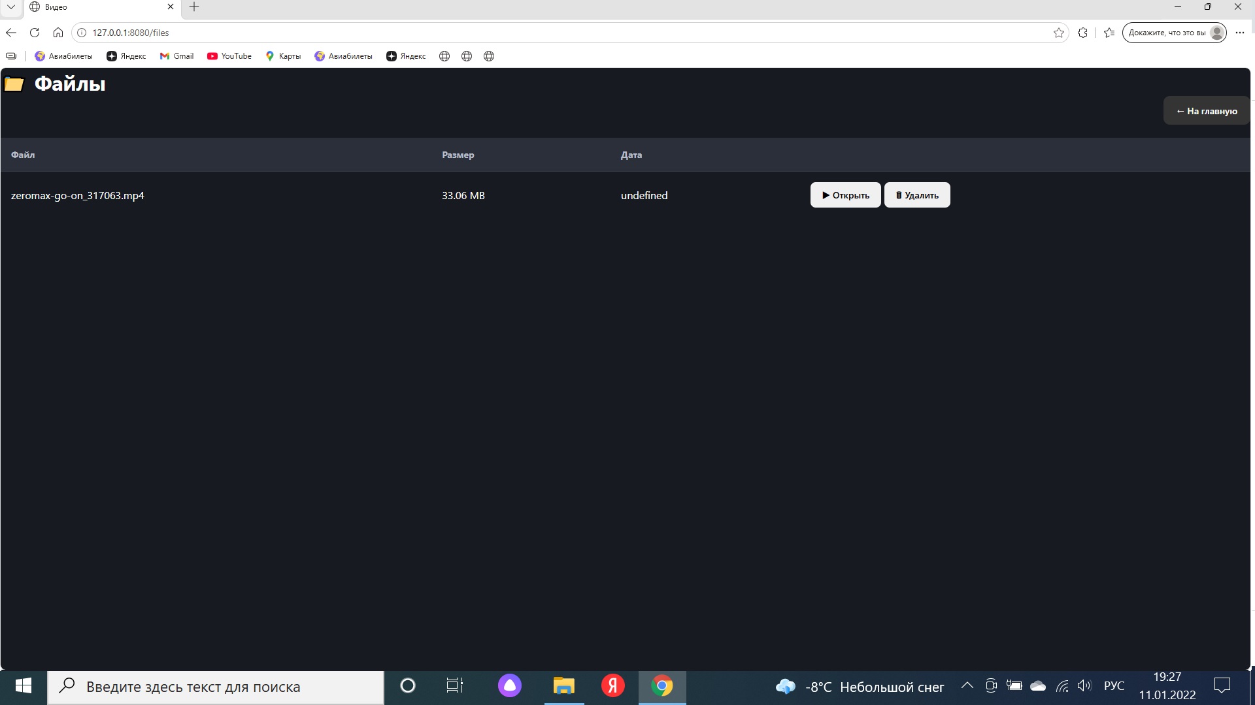Click the Дата column header
Viewport: 1255px width, 705px height.
click(631, 155)
